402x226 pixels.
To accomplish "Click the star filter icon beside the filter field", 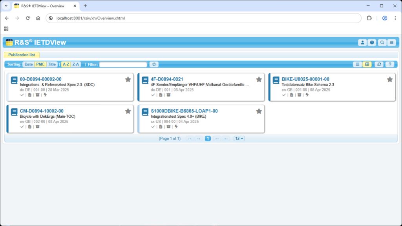I will (x=153, y=64).
